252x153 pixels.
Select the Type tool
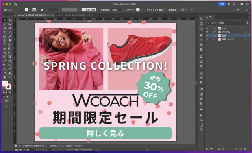click(4, 32)
